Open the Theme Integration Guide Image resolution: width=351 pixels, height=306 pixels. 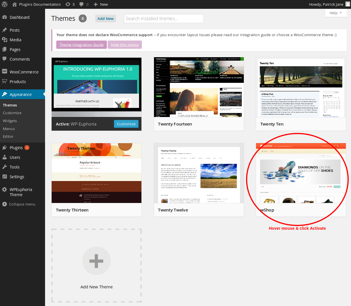[x=81, y=45]
